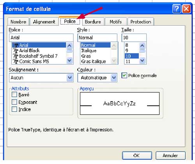Enable the Indice checkbox
This screenshot has width=195, height=164.
(14, 109)
